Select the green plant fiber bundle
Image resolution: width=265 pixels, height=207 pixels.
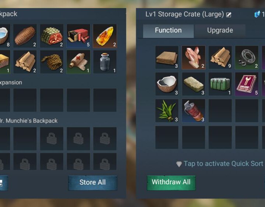click(x=167, y=111)
